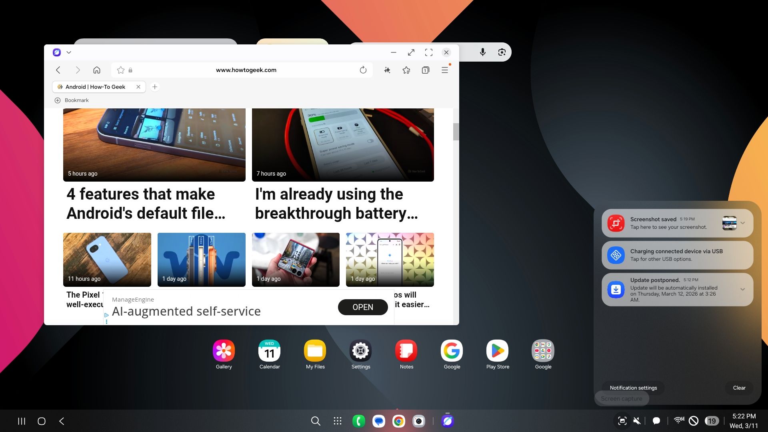Expand the Update postponed notification
Image resolution: width=768 pixels, height=432 pixels.
coord(743,289)
